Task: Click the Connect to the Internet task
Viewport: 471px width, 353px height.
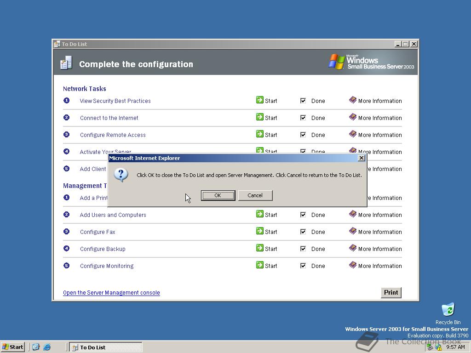Action: click(109, 118)
